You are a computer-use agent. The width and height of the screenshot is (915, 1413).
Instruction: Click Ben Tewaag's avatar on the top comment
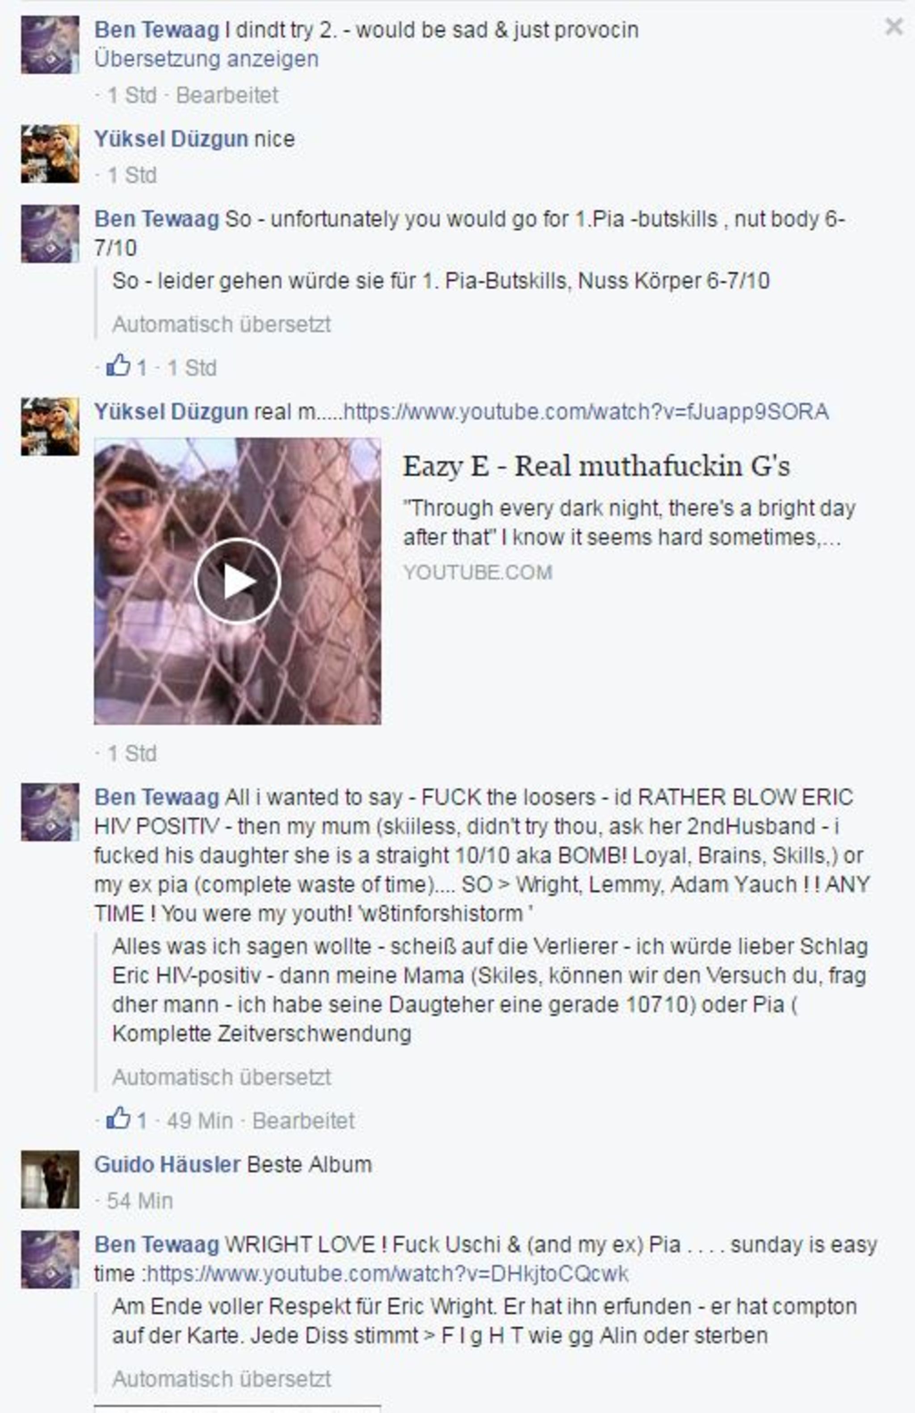tap(50, 45)
